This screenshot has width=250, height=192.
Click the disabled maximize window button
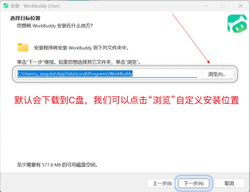223,6
